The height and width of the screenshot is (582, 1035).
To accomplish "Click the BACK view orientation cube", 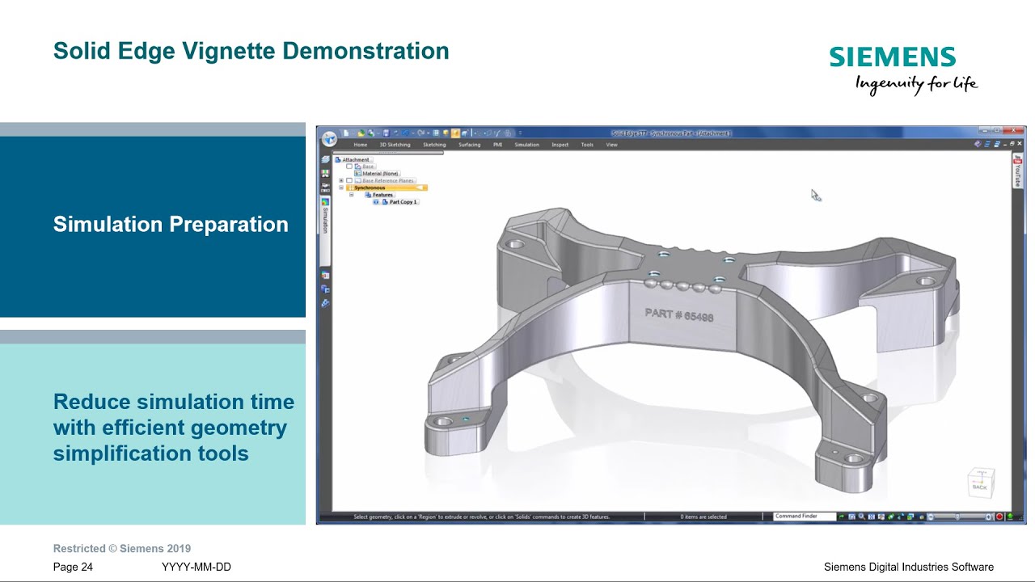I will [979, 483].
